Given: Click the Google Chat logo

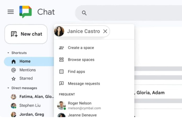Looking at the screenshot, I should (x=25, y=12).
